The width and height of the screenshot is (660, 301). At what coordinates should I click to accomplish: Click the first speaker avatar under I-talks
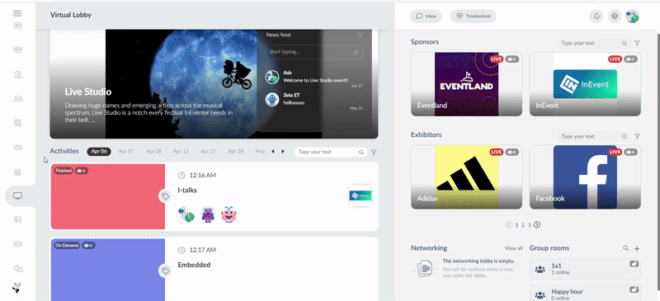point(186,214)
